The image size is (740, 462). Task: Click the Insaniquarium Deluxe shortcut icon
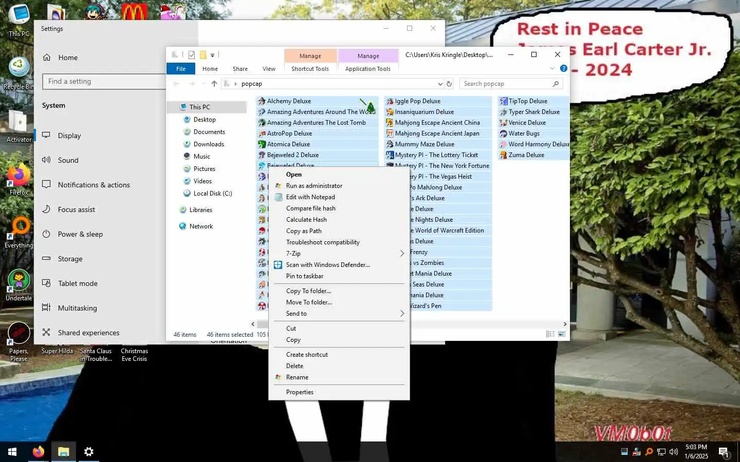click(390, 112)
